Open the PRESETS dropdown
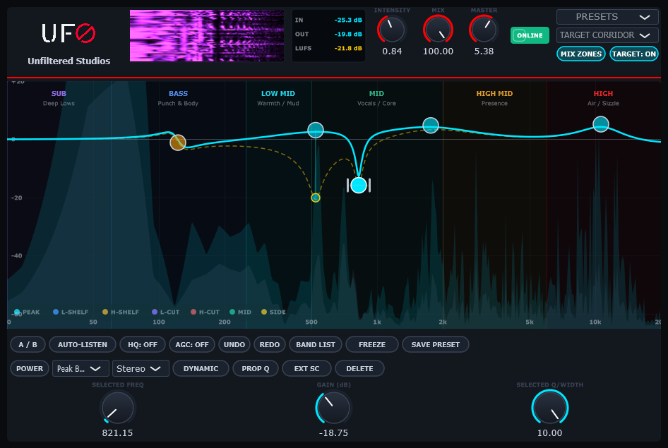 pos(607,17)
